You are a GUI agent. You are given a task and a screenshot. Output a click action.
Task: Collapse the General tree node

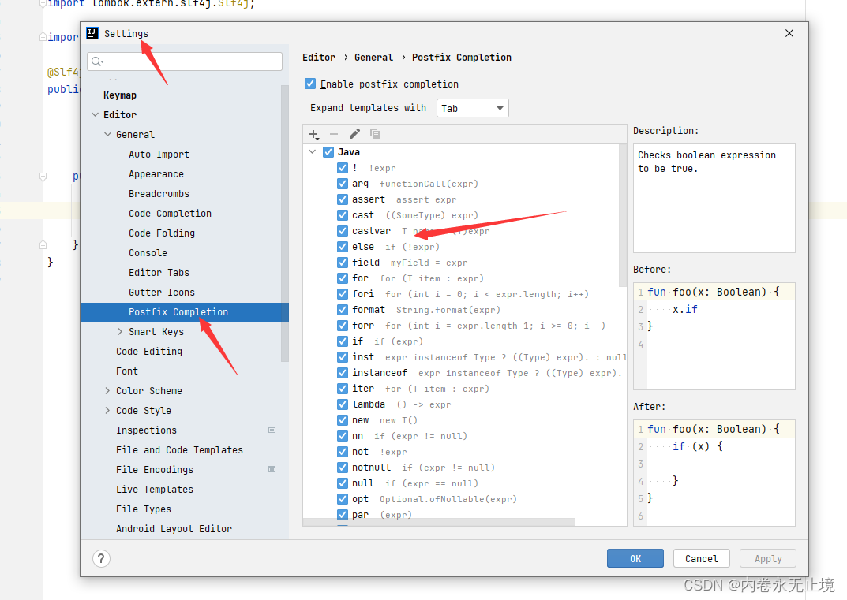(x=107, y=134)
